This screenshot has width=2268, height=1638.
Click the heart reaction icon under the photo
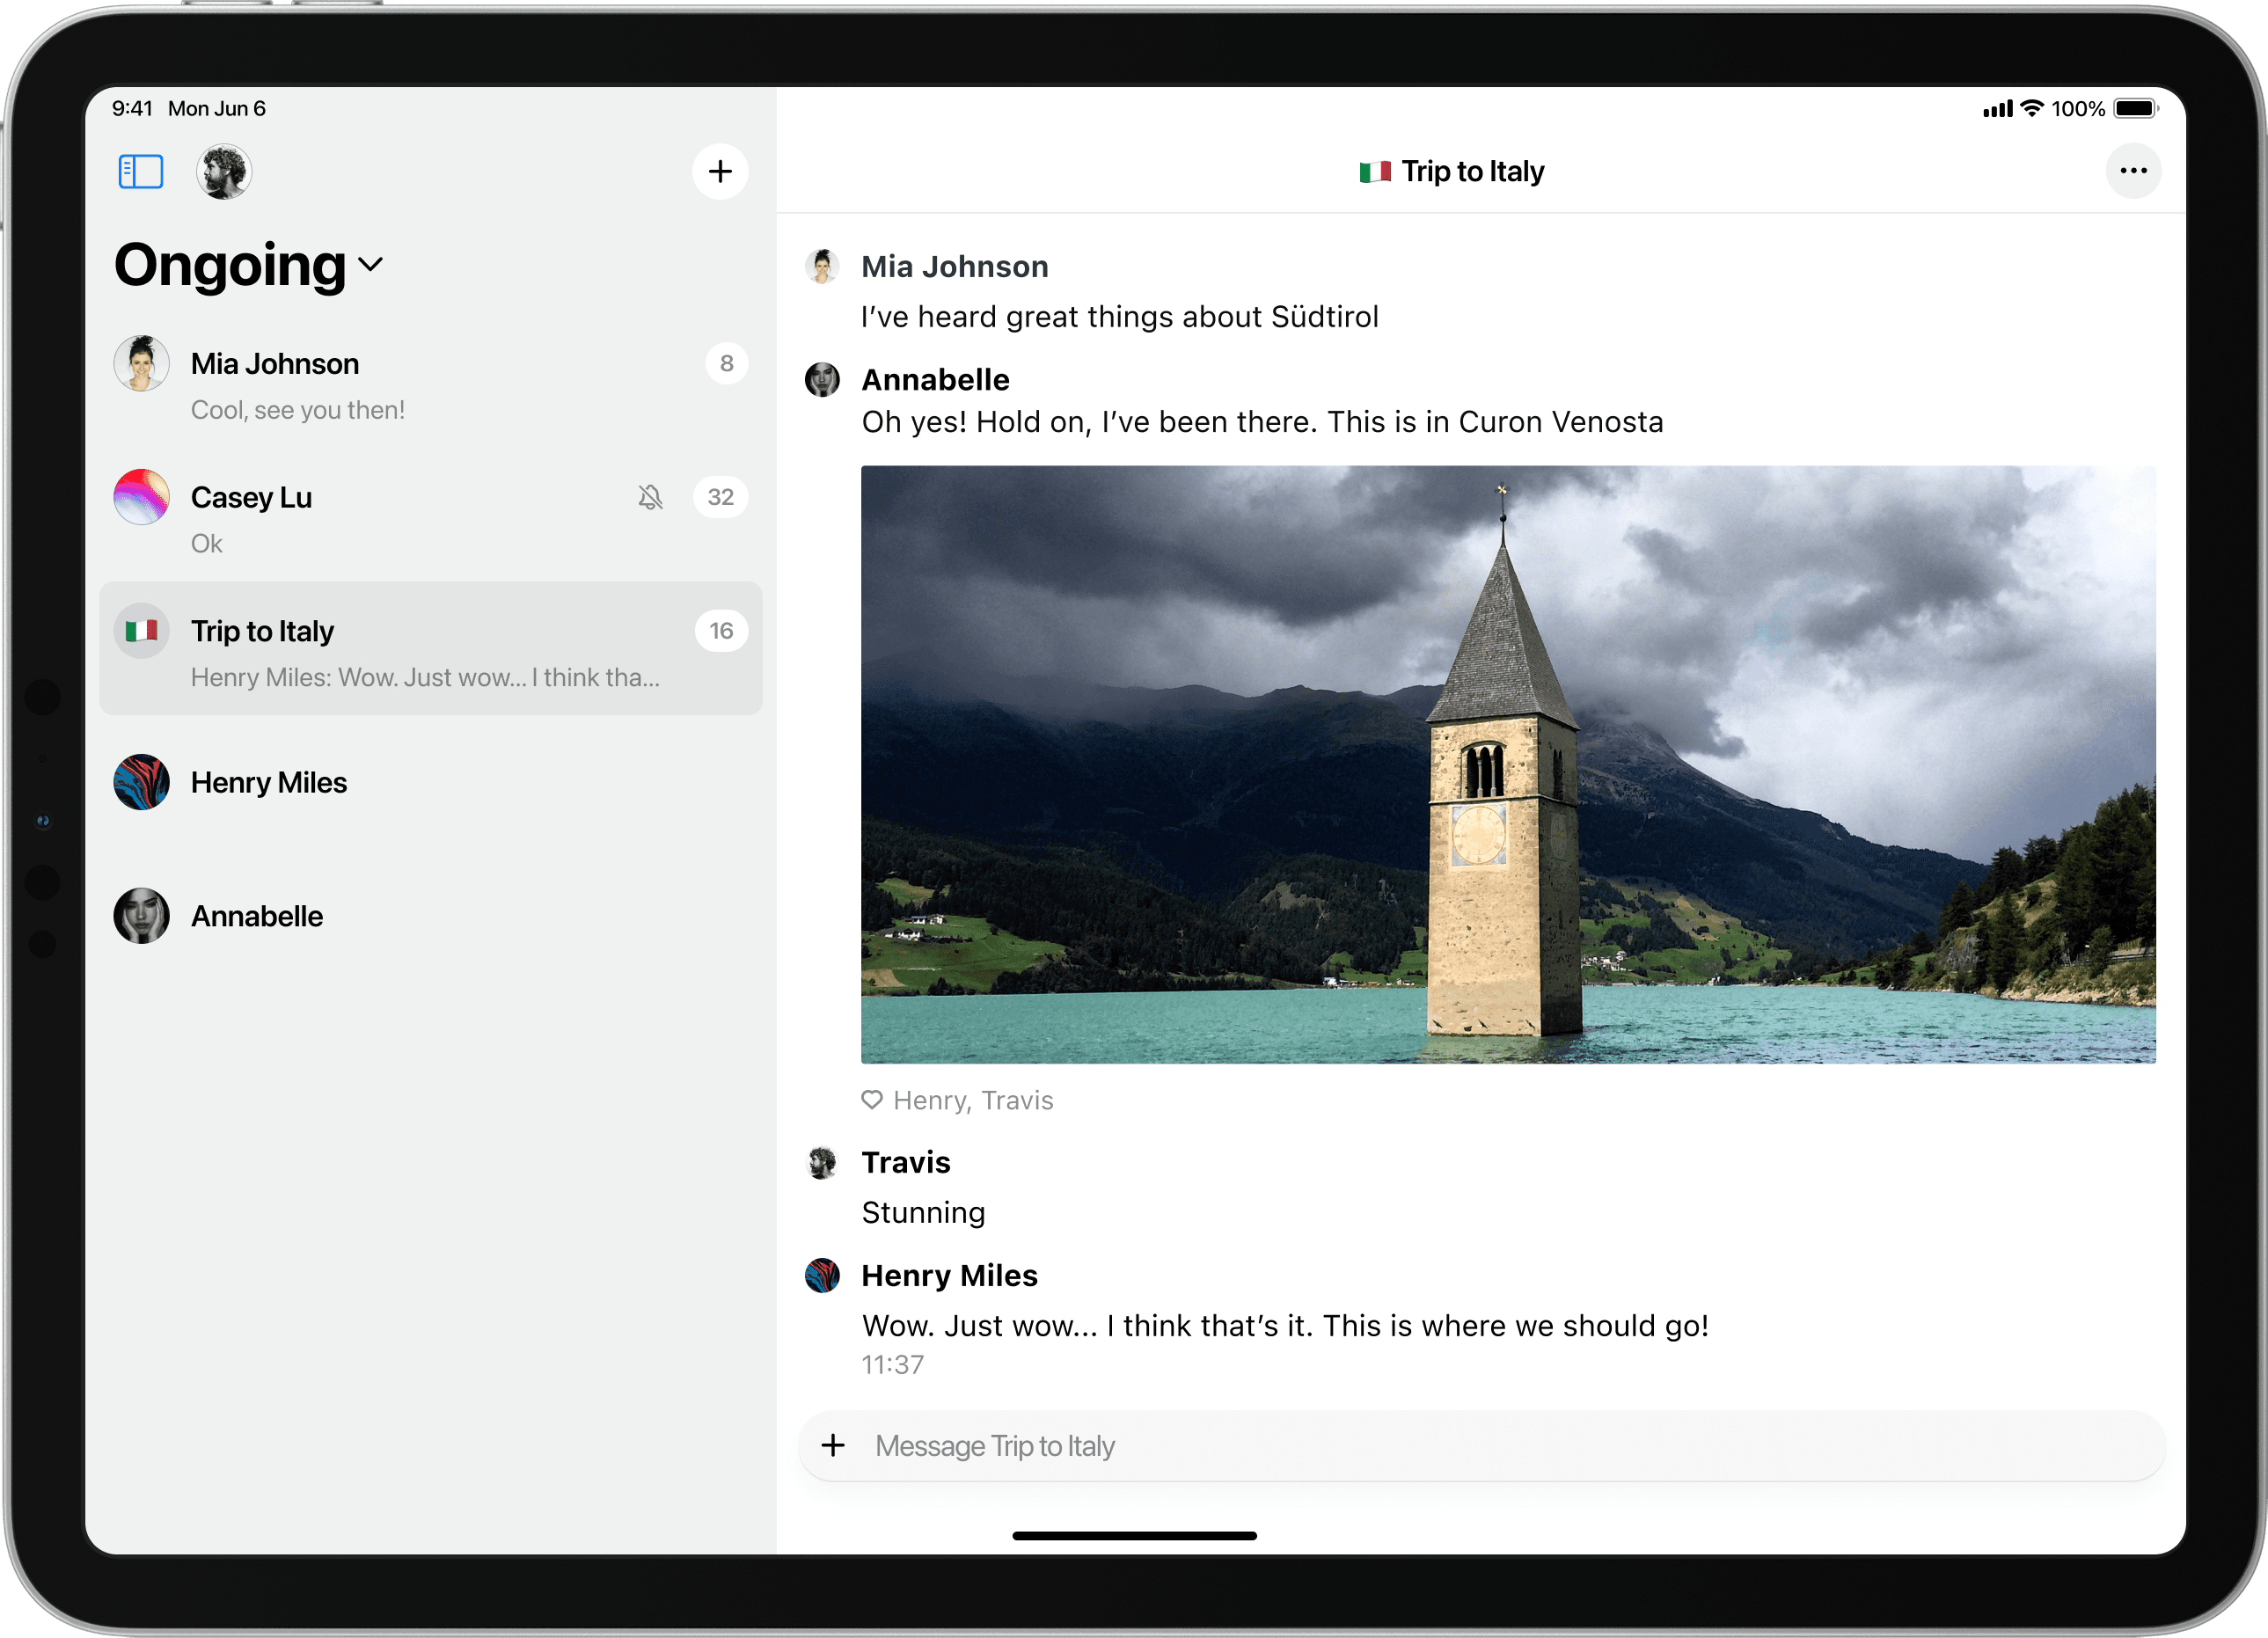point(872,1100)
